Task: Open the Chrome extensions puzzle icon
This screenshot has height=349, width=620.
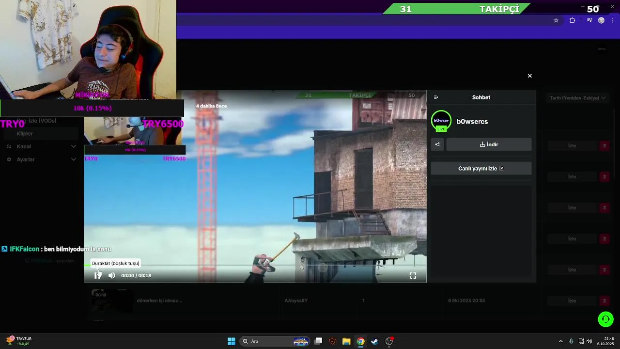Action: 572,20
